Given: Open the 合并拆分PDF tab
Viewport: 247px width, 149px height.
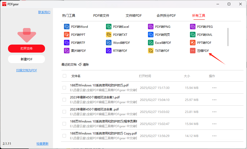Looking at the screenshot, I should point(166,15).
